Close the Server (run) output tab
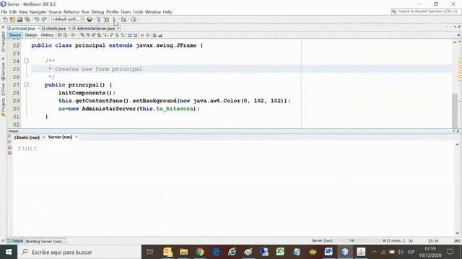The height and width of the screenshot is (259, 462). 77,137
